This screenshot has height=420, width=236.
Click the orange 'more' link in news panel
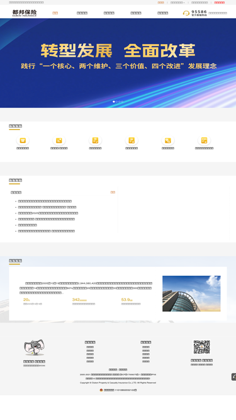[113, 192]
